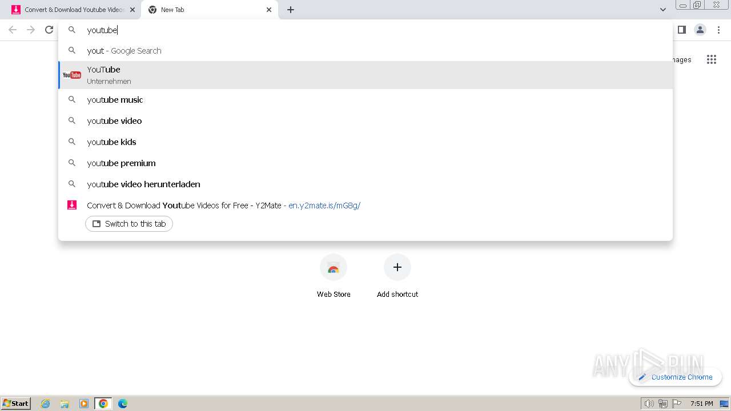Click the YouTube logo in suggestion

pos(72,75)
